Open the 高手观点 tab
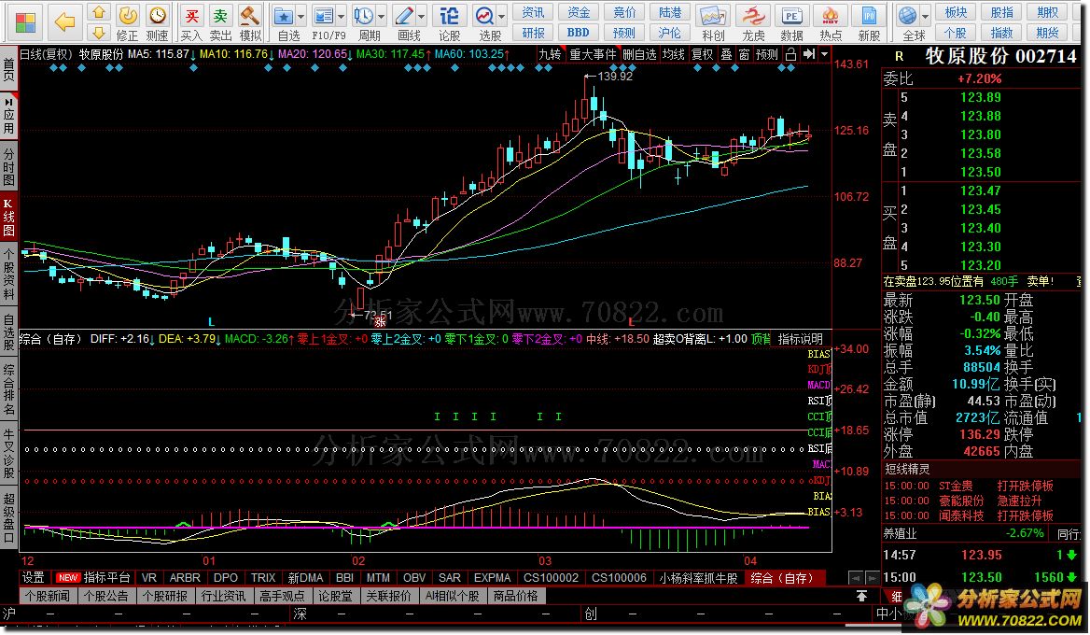The height and width of the screenshot is (635, 1090). [x=282, y=596]
